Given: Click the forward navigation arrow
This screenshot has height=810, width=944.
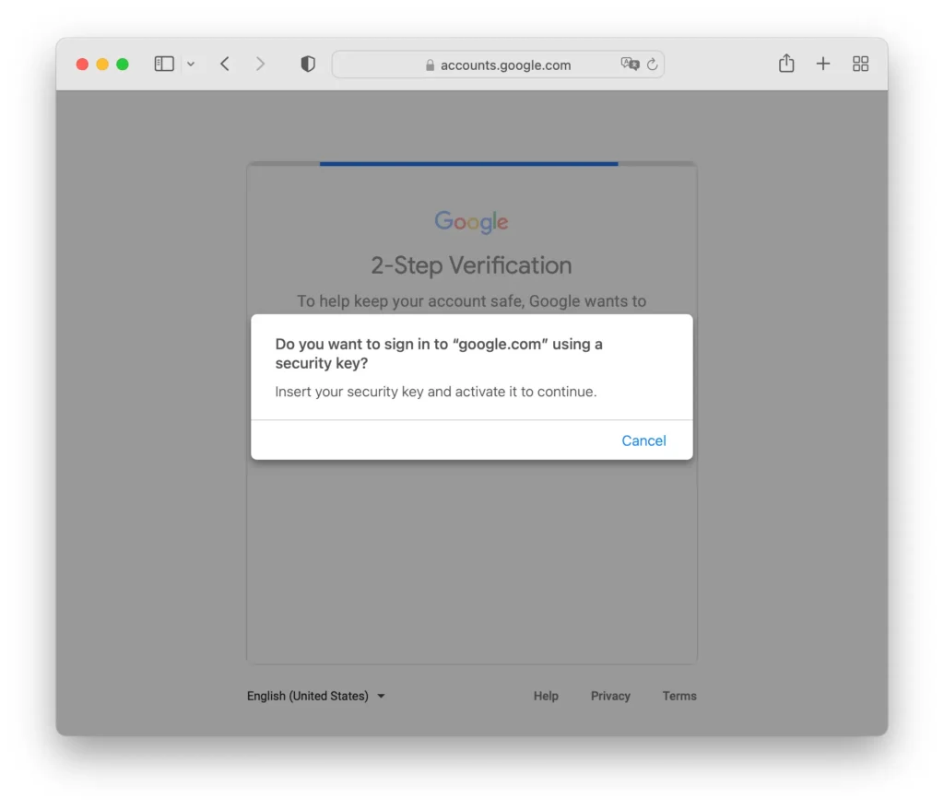Looking at the screenshot, I should pos(260,64).
